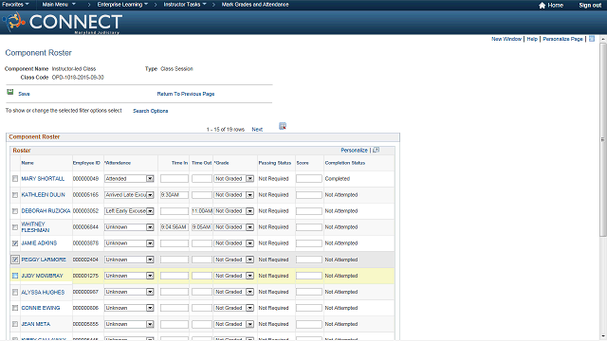Click the download-to-spreadsheet icon beside Next
The width and height of the screenshot is (607, 341).
pyautogui.click(x=283, y=126)
